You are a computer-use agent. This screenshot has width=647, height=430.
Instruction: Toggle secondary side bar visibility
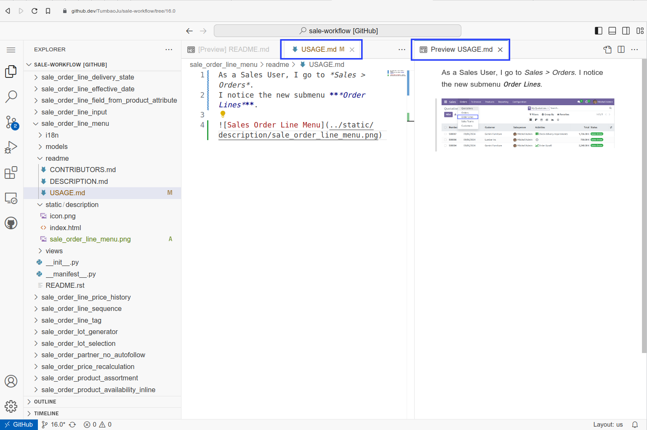pos(626,31)
